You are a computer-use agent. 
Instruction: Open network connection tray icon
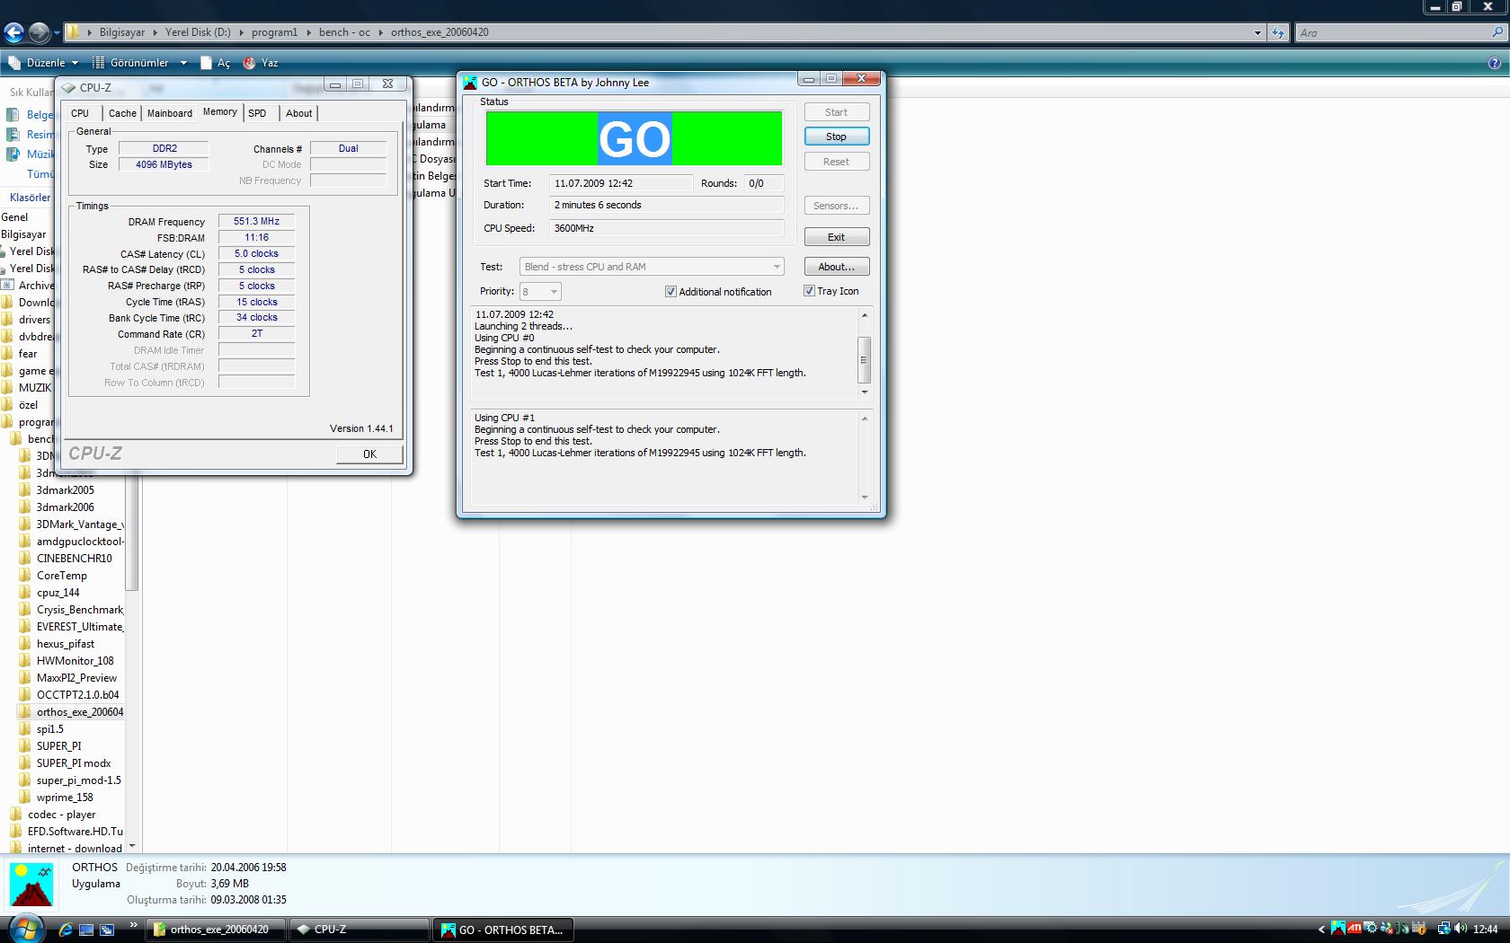tap(1444, 929)
